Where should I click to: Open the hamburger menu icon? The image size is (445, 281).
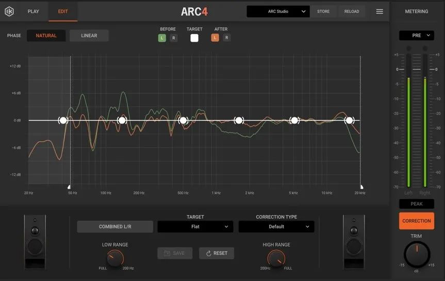click(380, 11)
